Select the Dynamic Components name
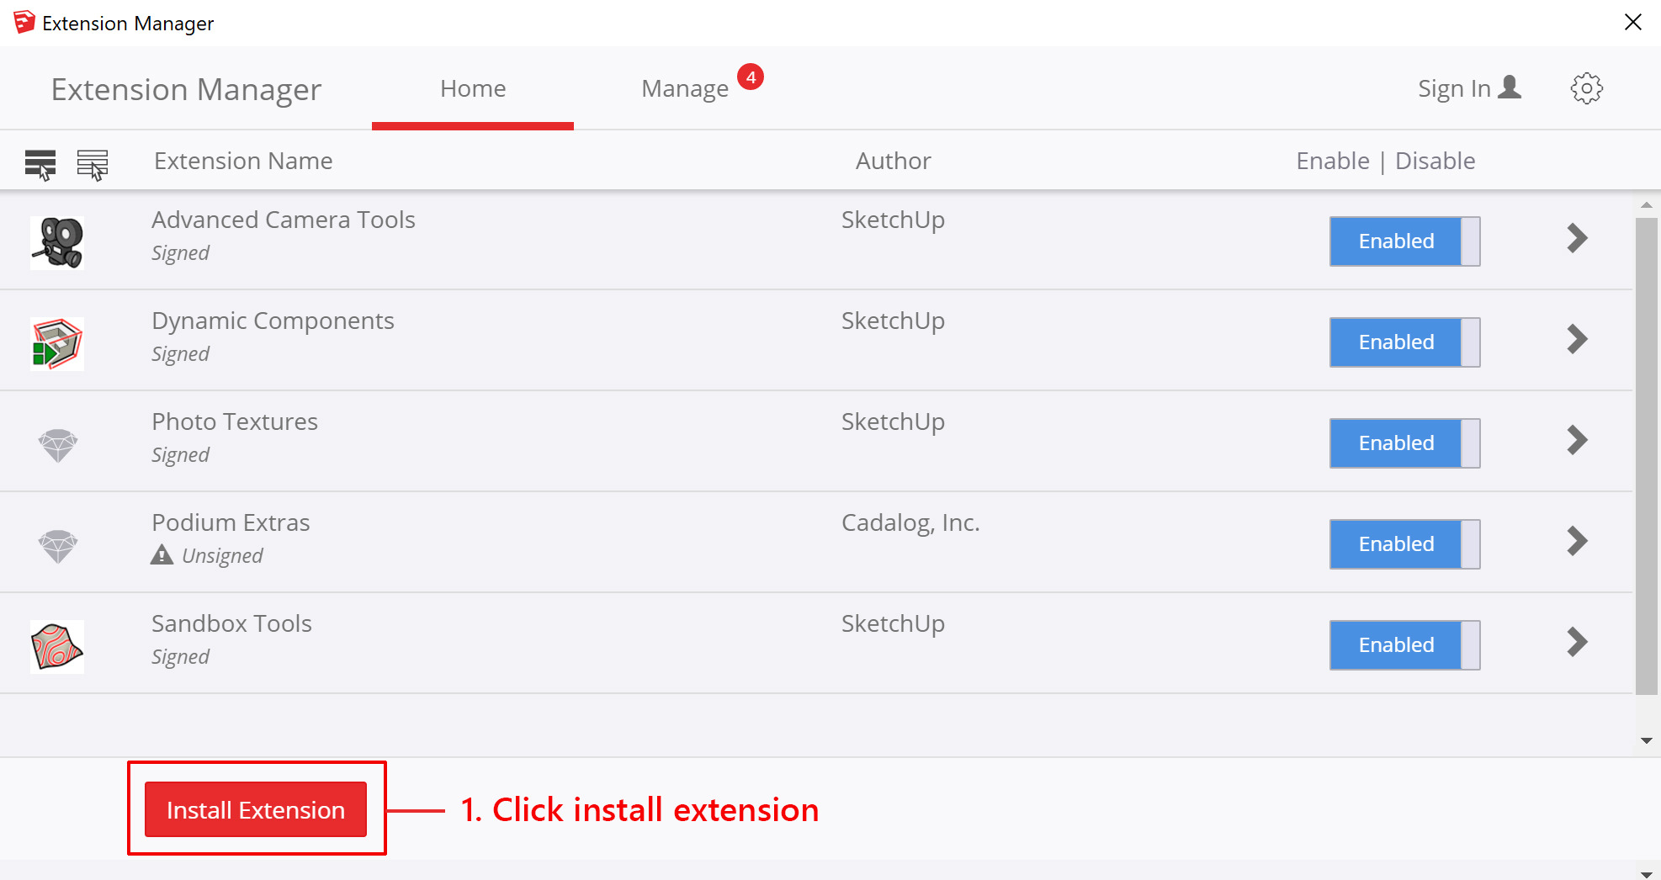 point(273,321)
